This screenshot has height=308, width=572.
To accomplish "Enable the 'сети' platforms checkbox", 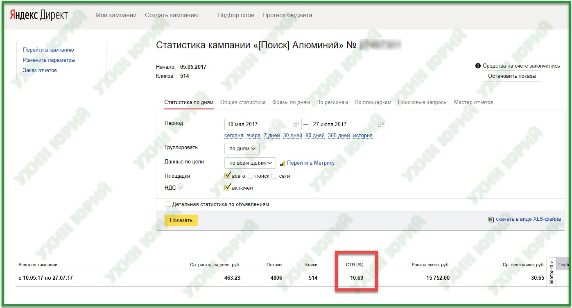I will [x=275, y=176].
